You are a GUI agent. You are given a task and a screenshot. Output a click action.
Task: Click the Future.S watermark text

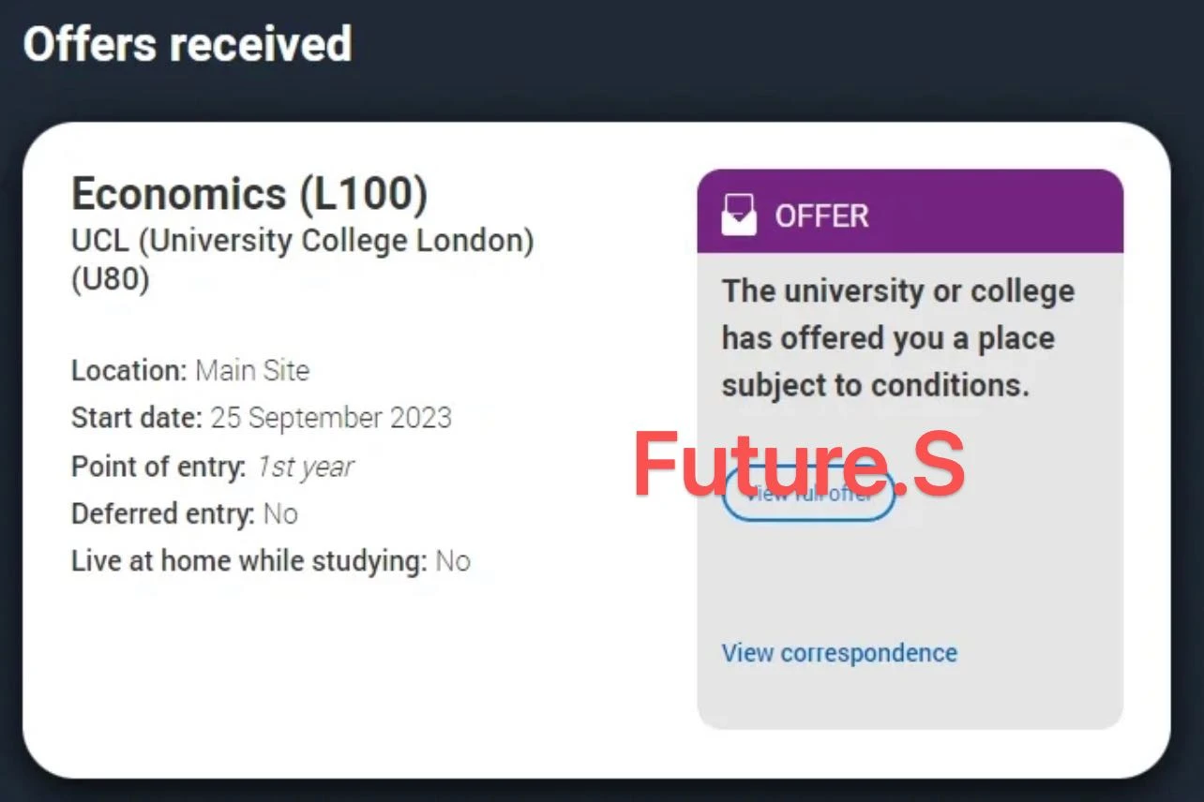[799, 461]
